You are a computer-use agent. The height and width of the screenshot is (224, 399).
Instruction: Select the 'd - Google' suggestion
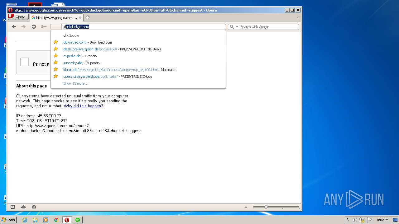click(x=138, y=35)
